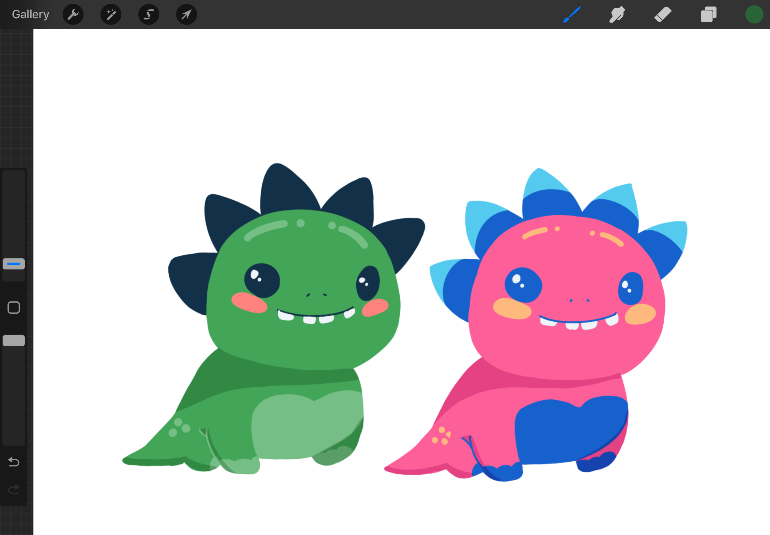Tap the pink dinosaur's blue belly
This screenshot has width=770, height=535.
pos(572,431)
